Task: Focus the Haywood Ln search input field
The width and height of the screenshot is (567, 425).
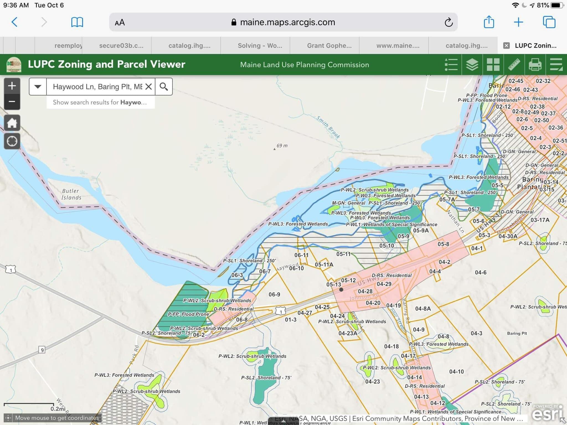Action: [97, 87]
